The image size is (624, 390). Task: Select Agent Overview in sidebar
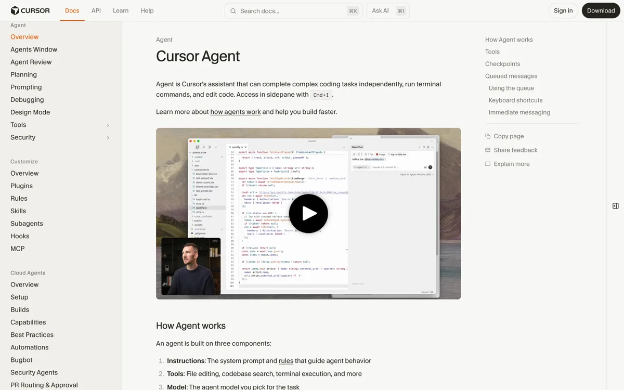tap(24, 37)
